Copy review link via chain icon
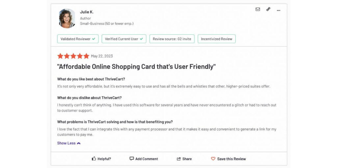 tap(268, 10)
